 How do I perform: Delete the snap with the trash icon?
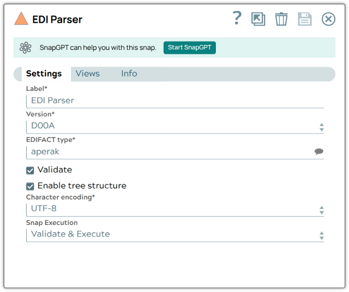(281, 19)
